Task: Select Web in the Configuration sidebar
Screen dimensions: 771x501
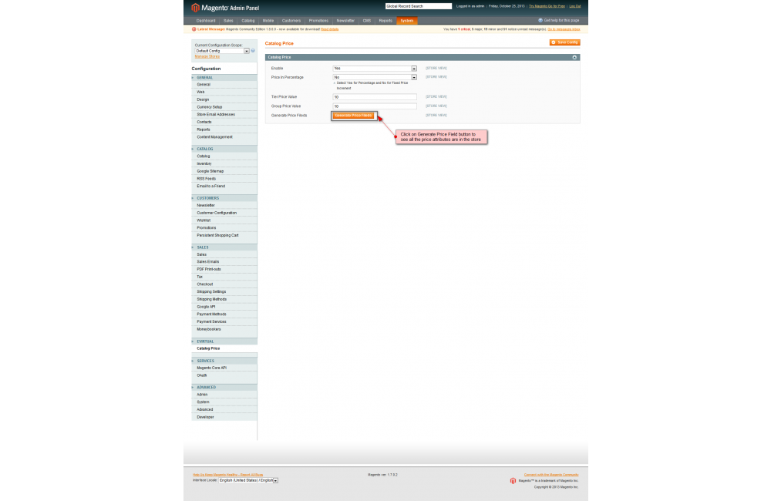Action: coord(224,92)
